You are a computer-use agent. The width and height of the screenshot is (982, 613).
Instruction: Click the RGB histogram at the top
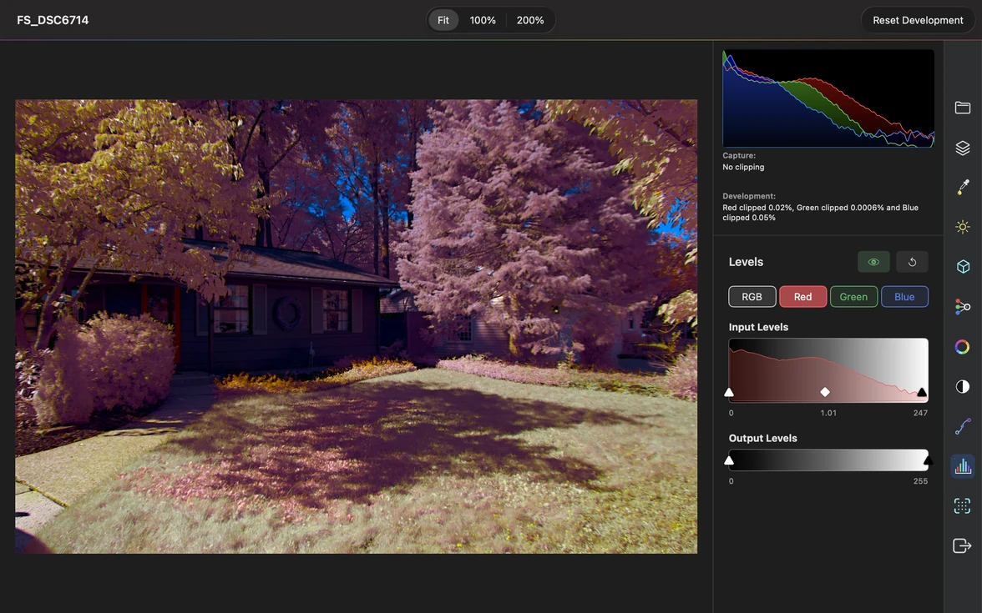[828, 98]
